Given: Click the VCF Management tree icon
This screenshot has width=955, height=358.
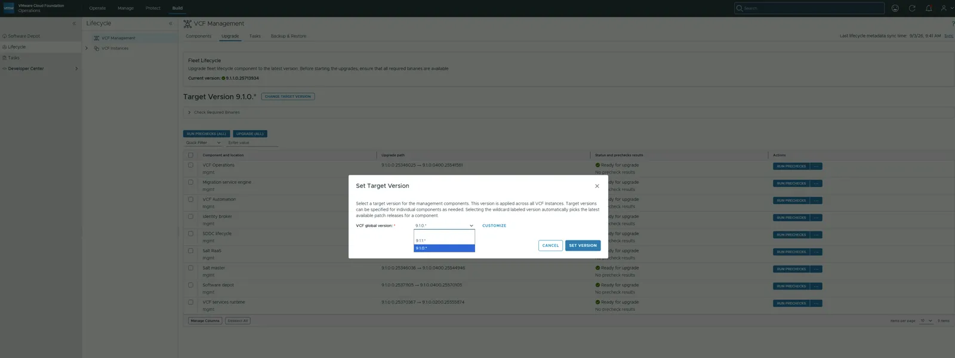Looking at the screenshot, I should click(97, 38).
